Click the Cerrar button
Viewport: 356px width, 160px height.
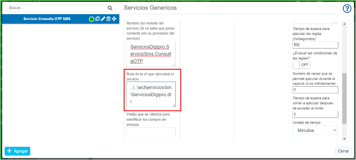point(343,151)
